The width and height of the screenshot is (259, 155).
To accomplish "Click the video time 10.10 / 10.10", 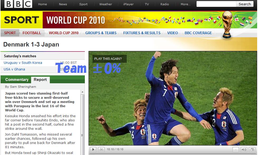I will click(115, 149).
